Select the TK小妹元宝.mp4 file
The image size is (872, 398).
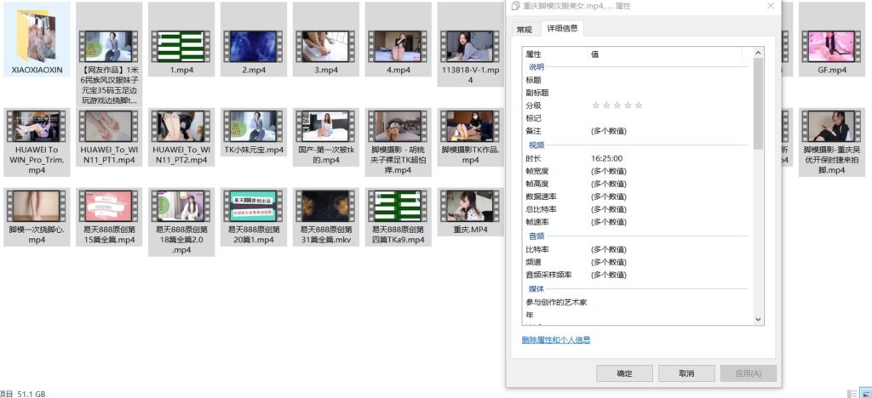coord(253,127)
